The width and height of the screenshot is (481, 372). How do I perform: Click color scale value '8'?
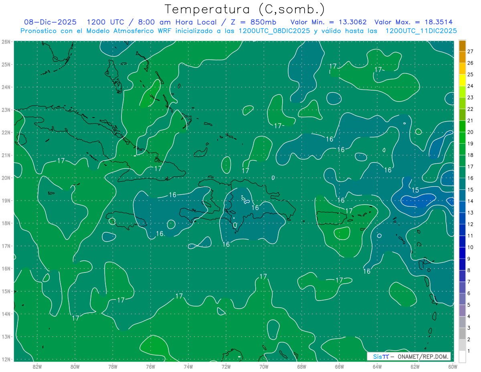469,270
